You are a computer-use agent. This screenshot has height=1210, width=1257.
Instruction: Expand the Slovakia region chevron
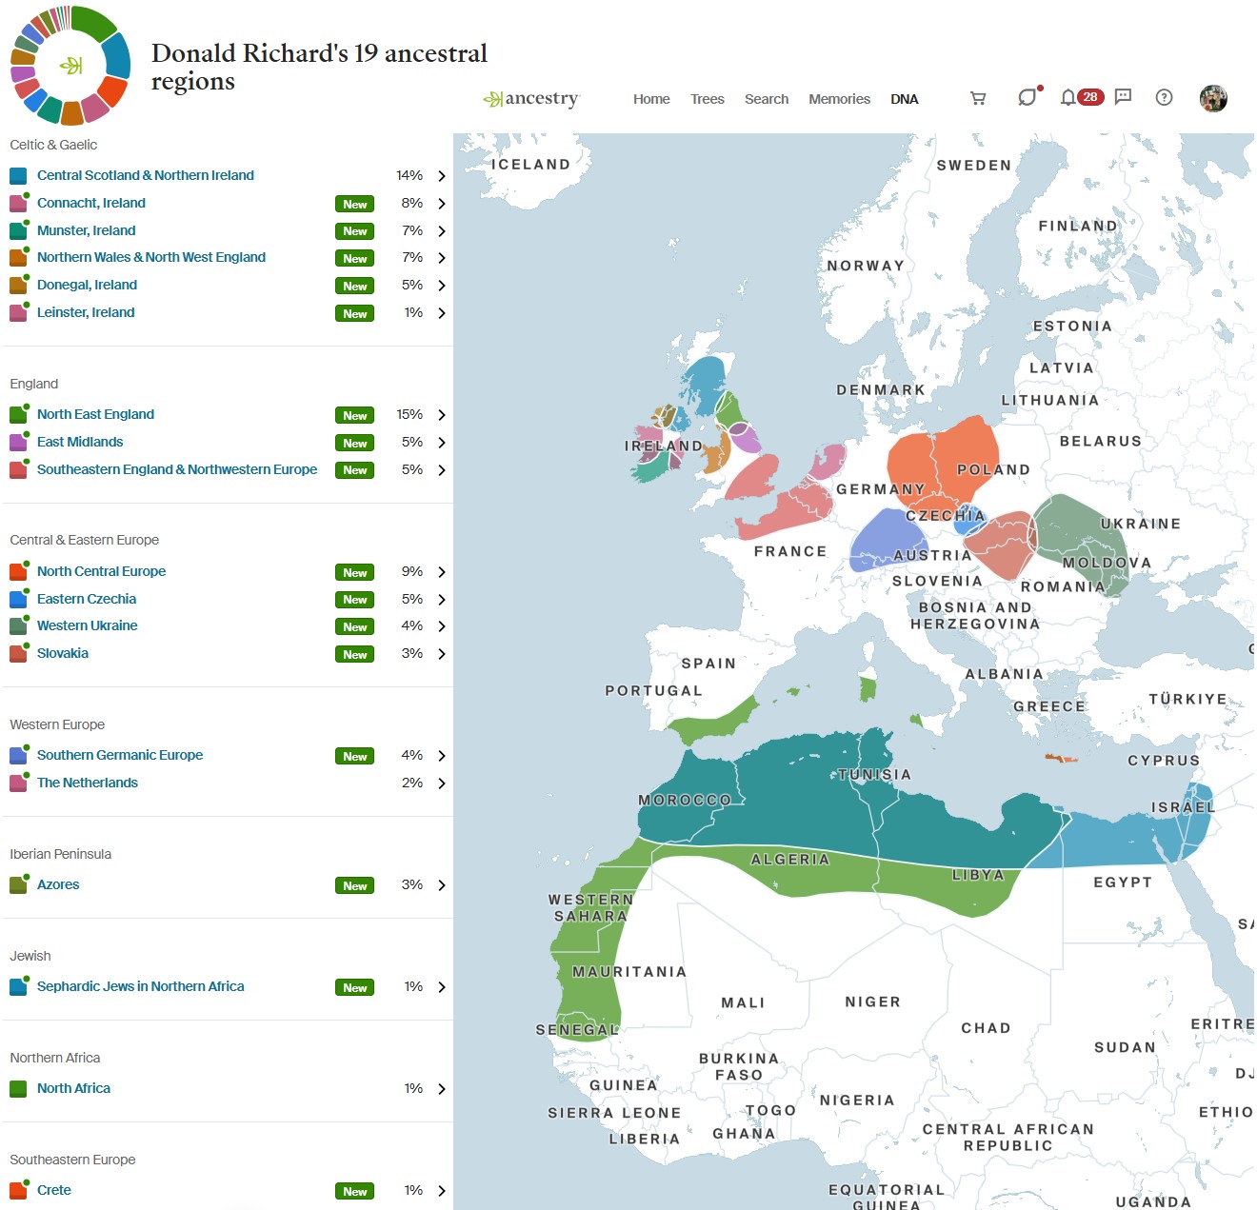[441, 654]
